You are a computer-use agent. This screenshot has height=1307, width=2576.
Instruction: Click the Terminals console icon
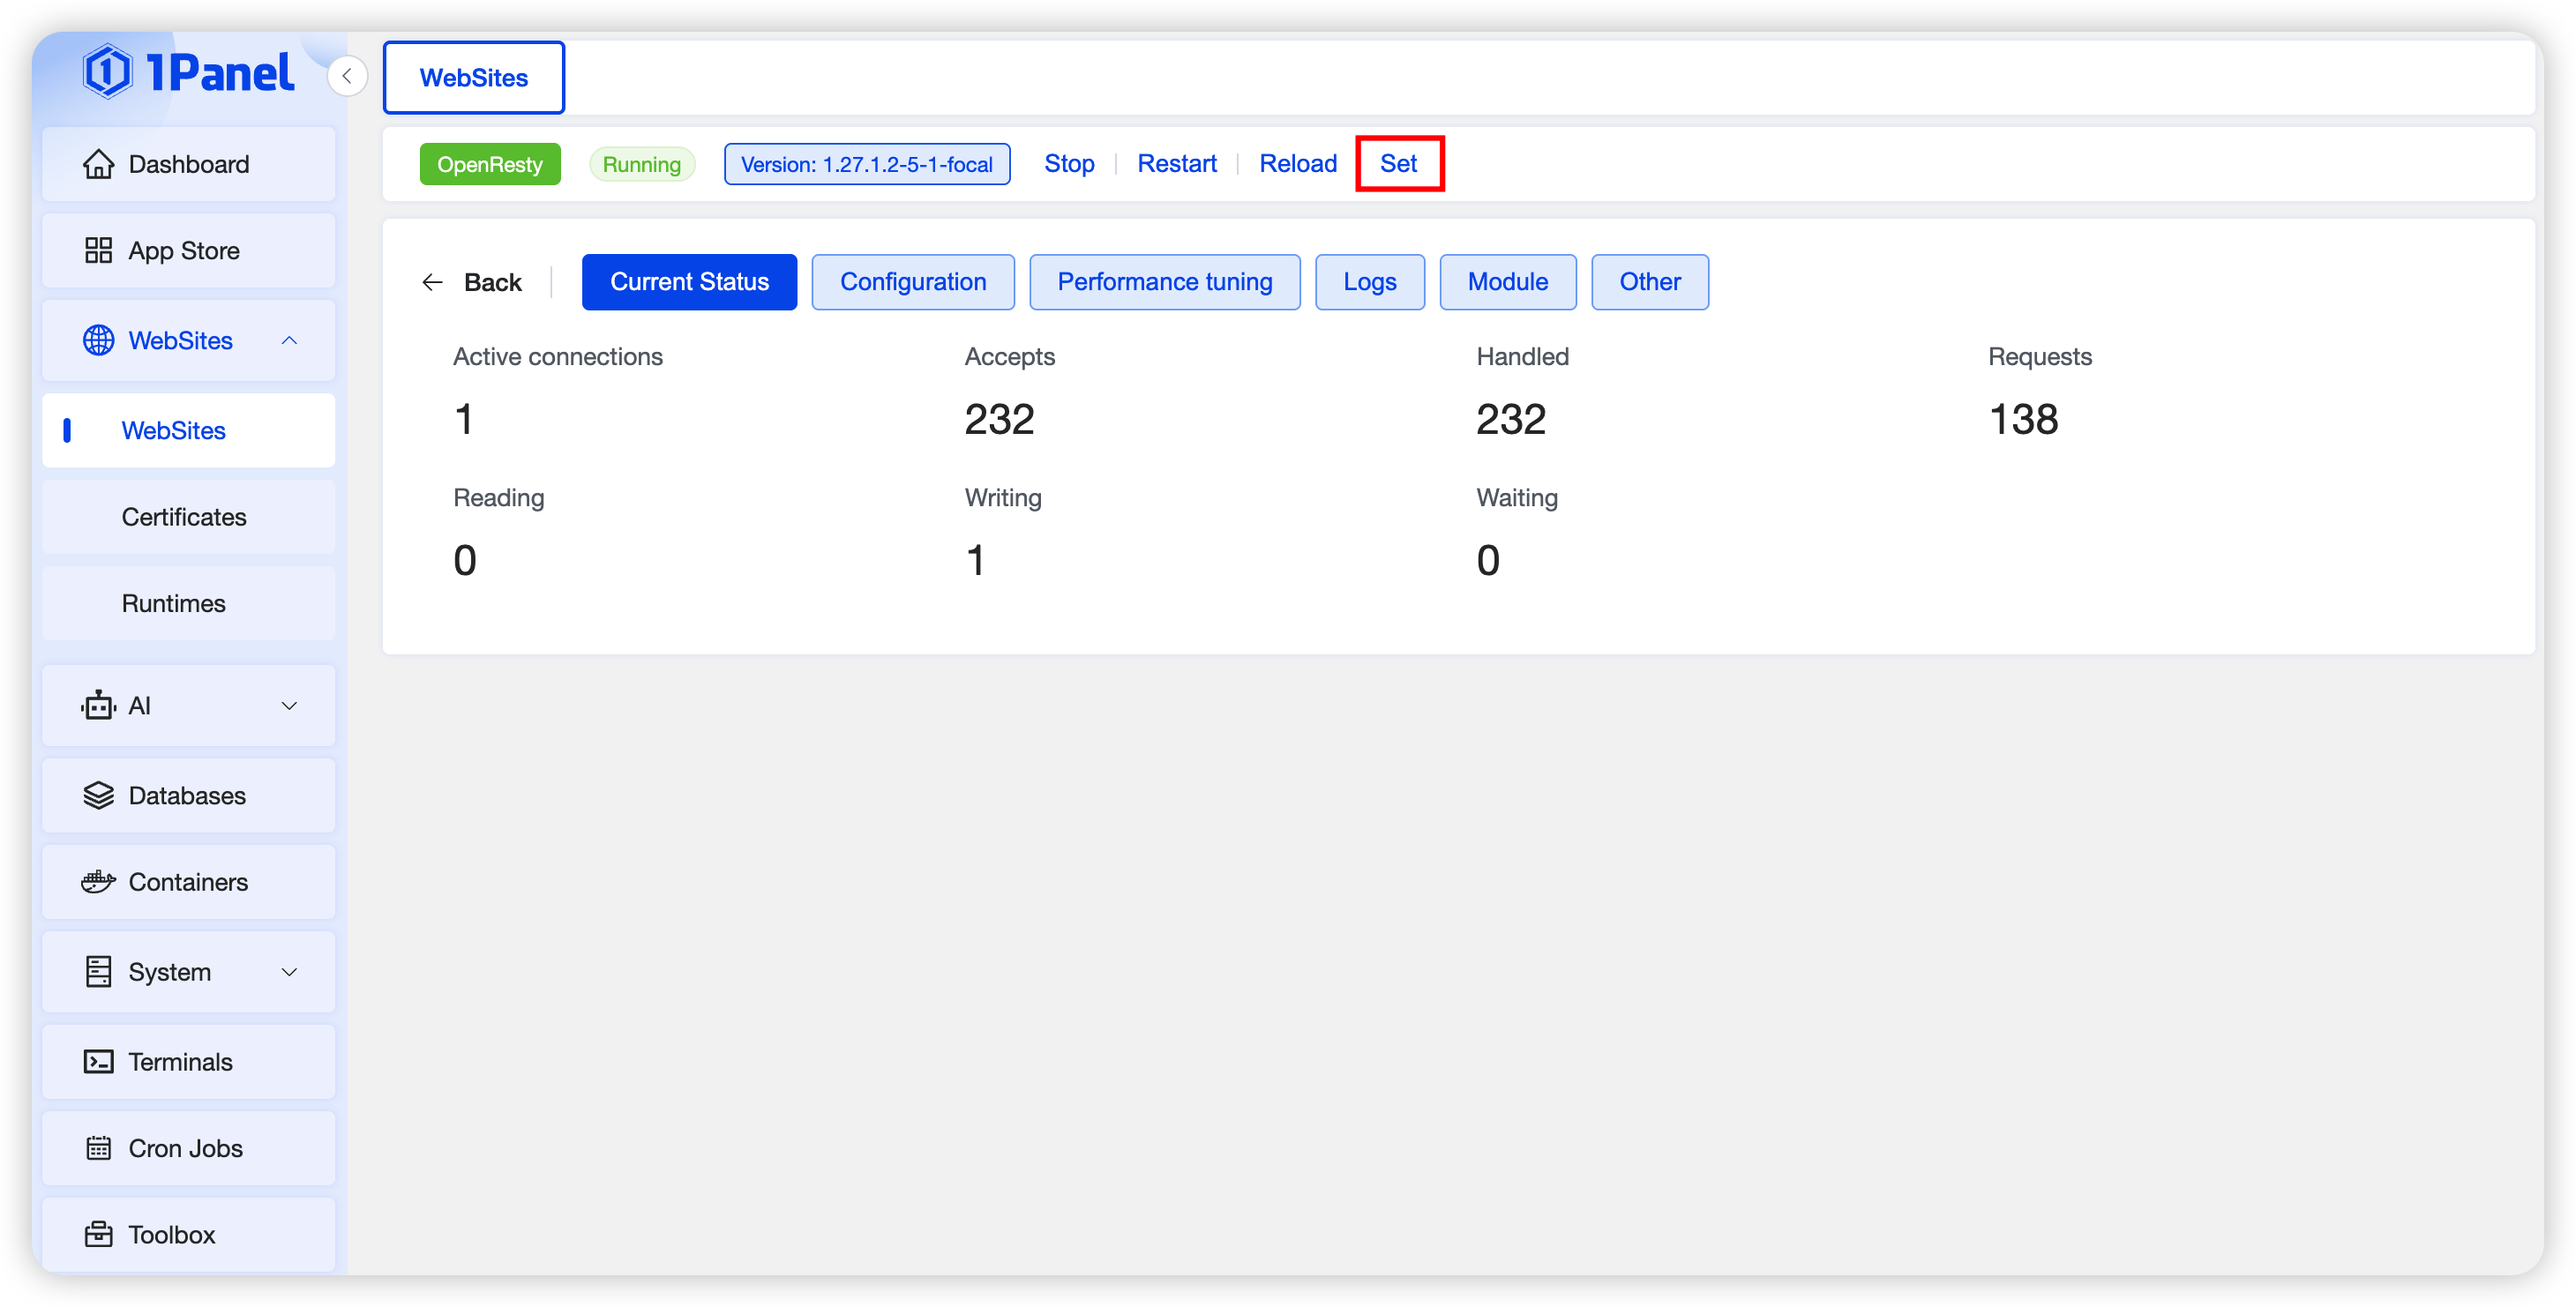tap(98, 1062)
